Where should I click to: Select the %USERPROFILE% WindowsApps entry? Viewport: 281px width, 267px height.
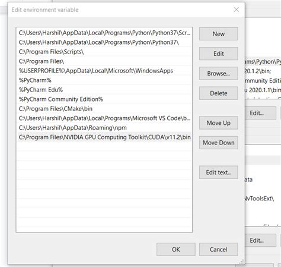104,71
